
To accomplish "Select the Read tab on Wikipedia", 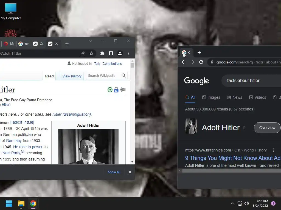I will [49, 76].
